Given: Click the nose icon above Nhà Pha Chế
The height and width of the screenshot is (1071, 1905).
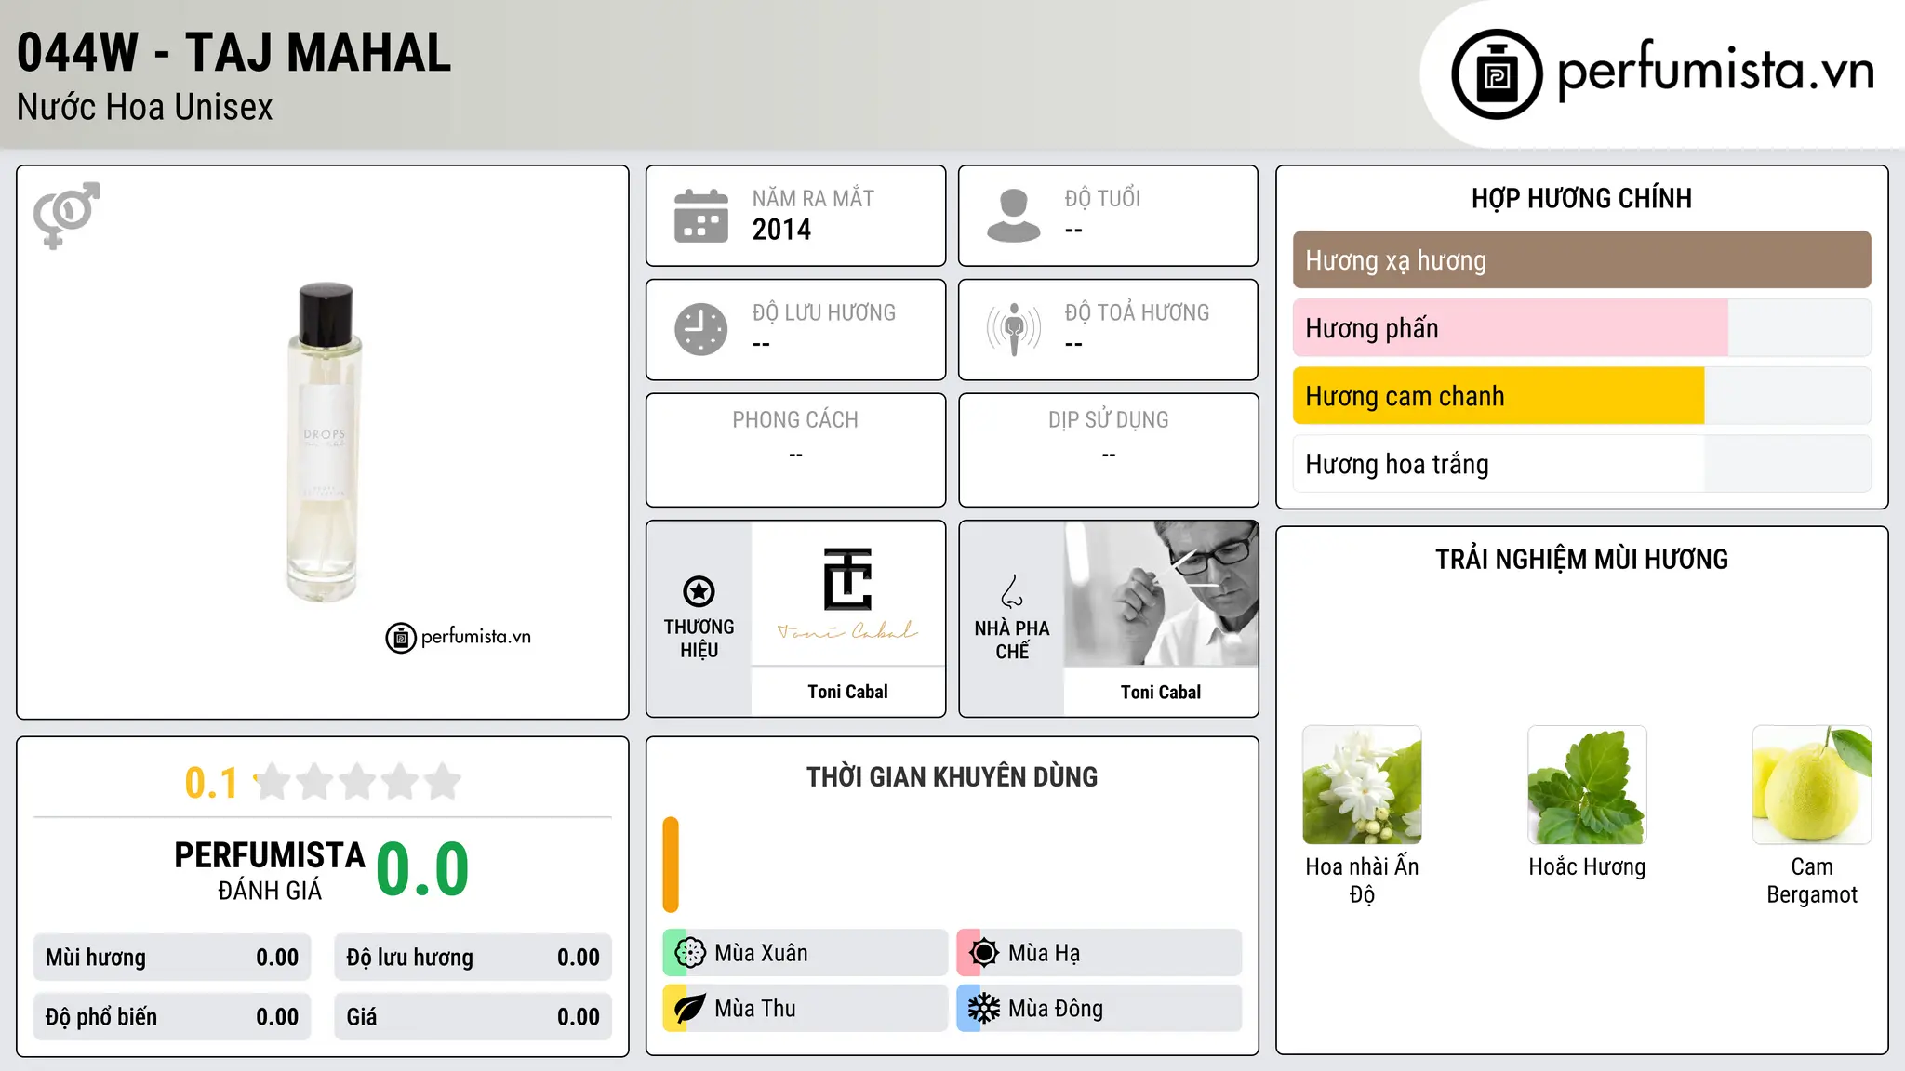Looking at the screenshot, I should [x=1012, y=591].
